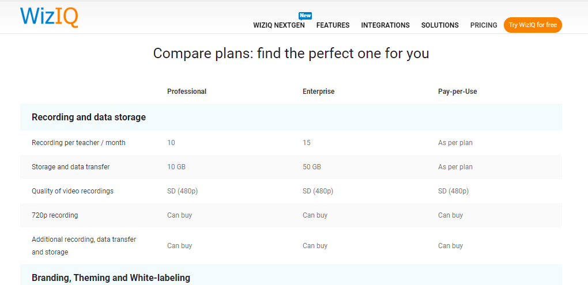Click Pay-per-Use Can buy for 720p recording

[450, 215]
